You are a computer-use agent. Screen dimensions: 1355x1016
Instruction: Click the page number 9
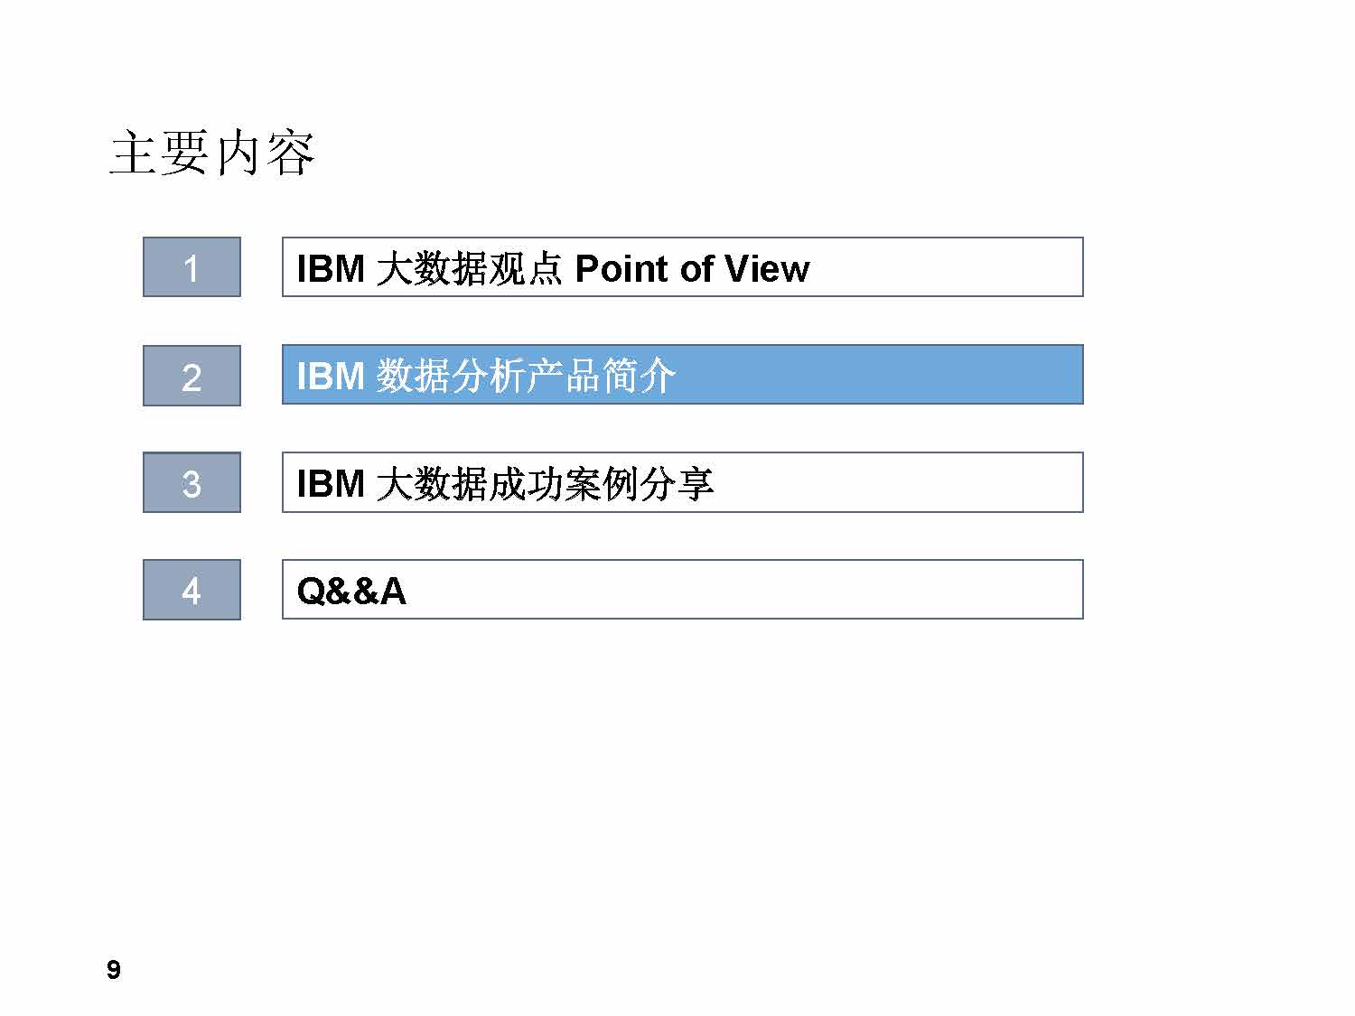[114, 970]
